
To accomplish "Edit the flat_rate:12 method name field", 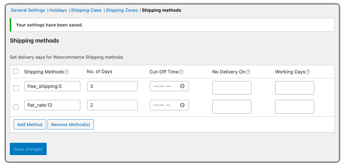I will [52, 105].
